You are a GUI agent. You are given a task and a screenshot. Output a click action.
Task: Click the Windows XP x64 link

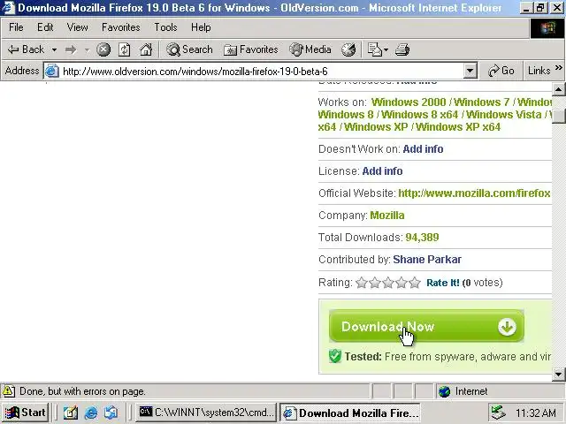(458, 127)
